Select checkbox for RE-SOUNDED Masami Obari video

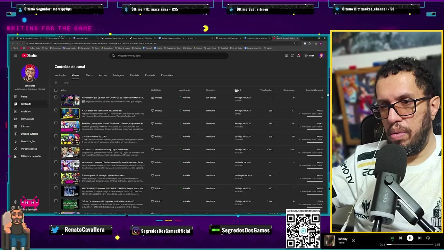56,162
